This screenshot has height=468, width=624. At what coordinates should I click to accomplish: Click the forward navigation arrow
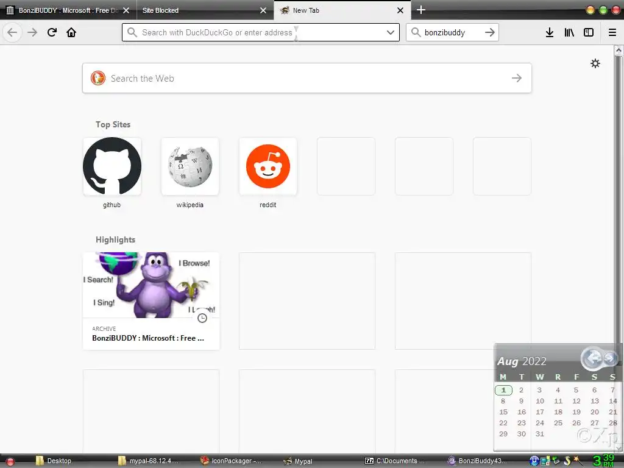click(x=32, y=32)
